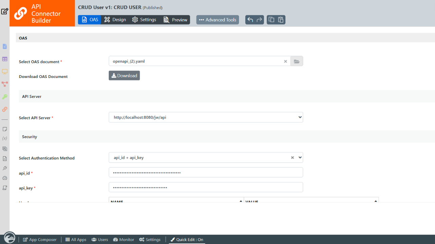Open the Settings tab in builder toolbar

coord(144,20)
